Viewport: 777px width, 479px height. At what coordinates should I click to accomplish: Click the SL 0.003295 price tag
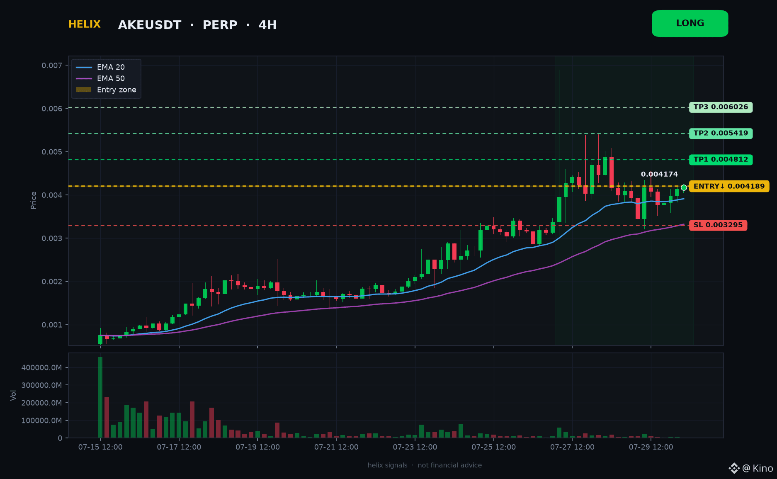click(x=718, y=225)
